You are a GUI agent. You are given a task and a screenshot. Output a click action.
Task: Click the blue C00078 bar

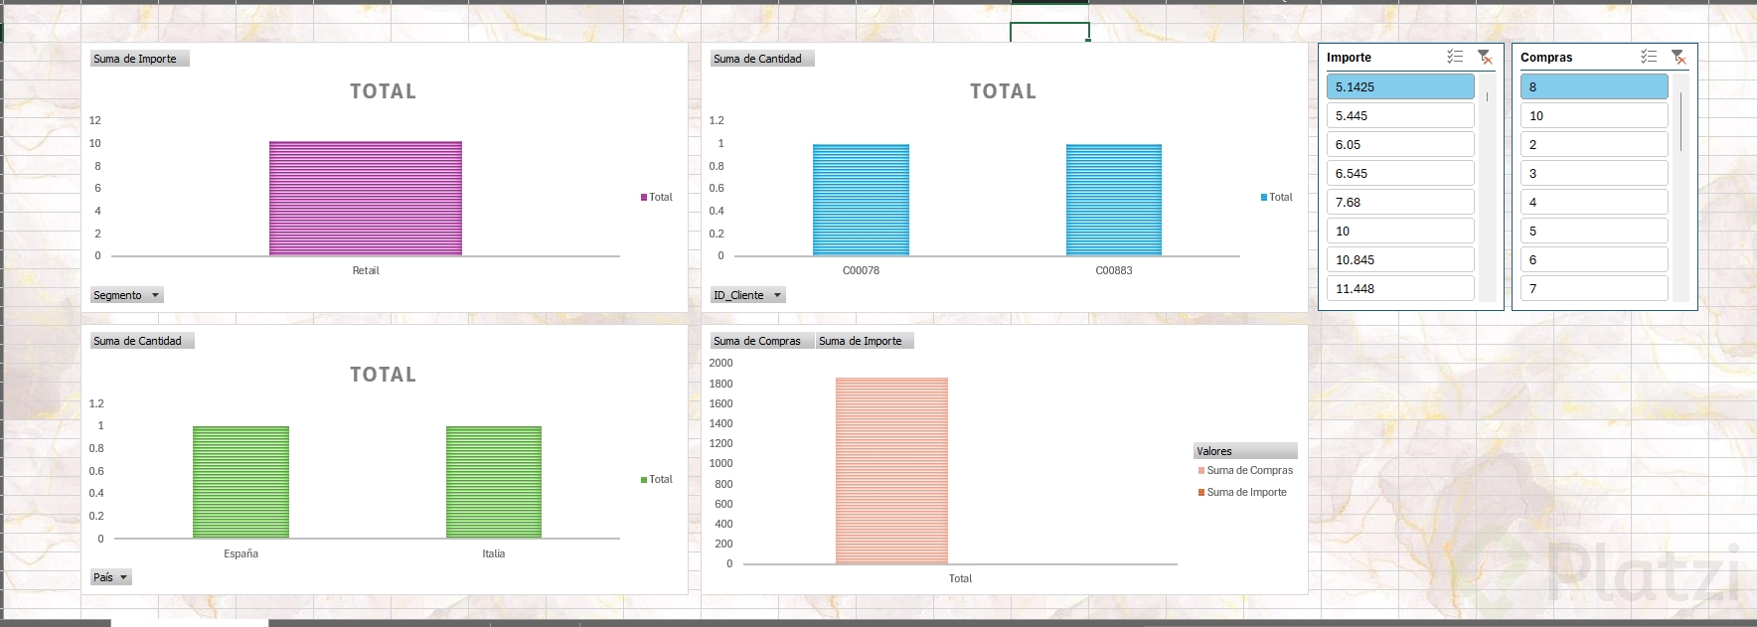[x=861, y=200]
